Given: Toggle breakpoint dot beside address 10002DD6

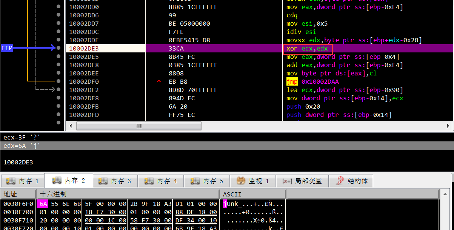Looking at the screenshot, I should [58, 15].
